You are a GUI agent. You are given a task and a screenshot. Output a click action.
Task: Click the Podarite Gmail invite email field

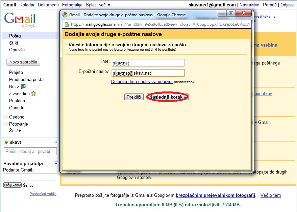30,177
